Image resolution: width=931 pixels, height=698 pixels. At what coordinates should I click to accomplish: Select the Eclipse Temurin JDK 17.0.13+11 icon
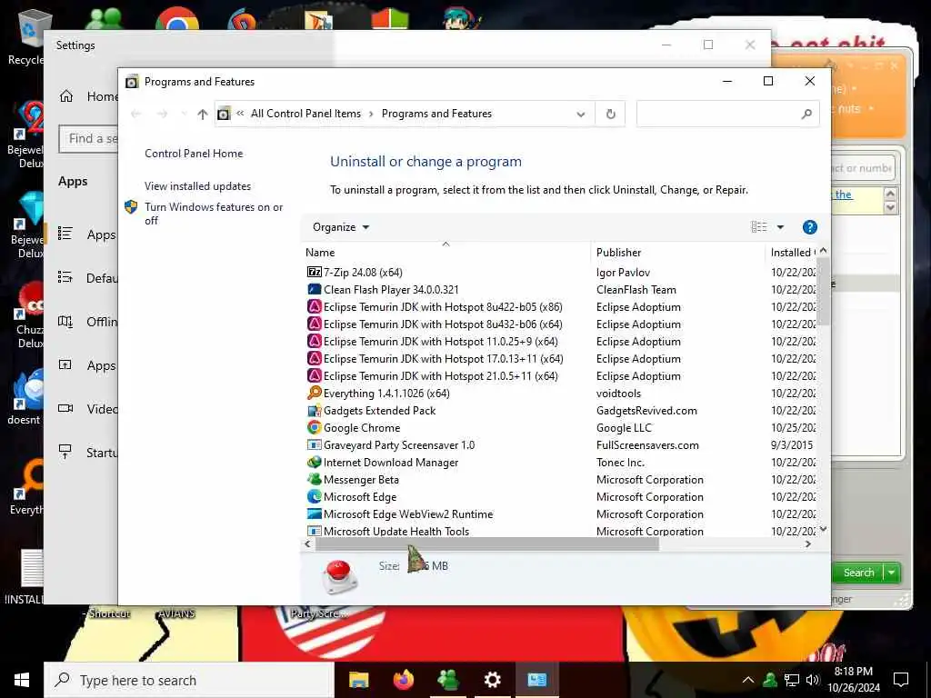(314, 358)
